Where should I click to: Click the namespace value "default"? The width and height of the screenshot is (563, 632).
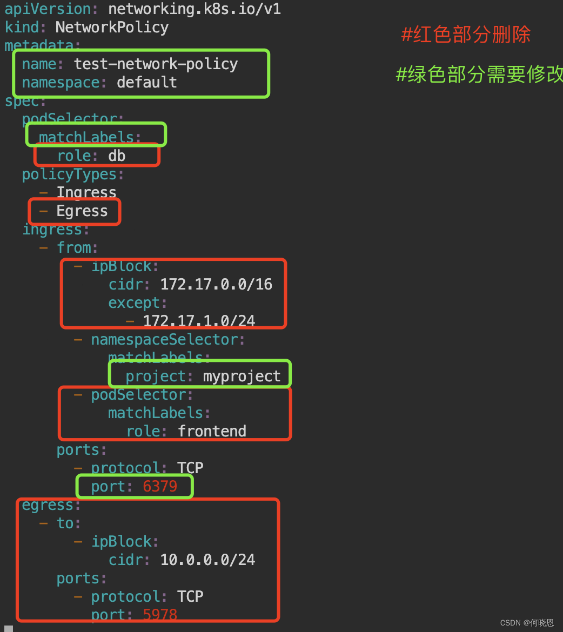pos(146,82)
